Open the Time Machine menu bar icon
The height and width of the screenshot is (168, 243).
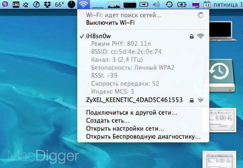point(169,5)
